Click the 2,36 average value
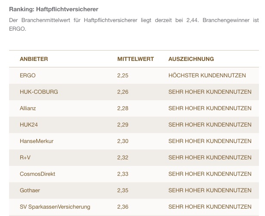The height and width of the screenshot is (216, 265). tap(123, 207)
